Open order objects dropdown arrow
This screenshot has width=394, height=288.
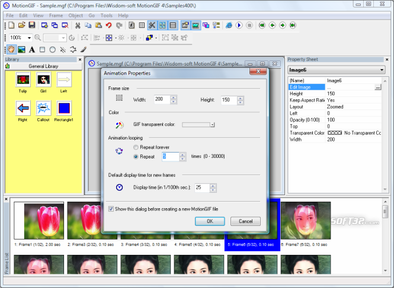156,38
